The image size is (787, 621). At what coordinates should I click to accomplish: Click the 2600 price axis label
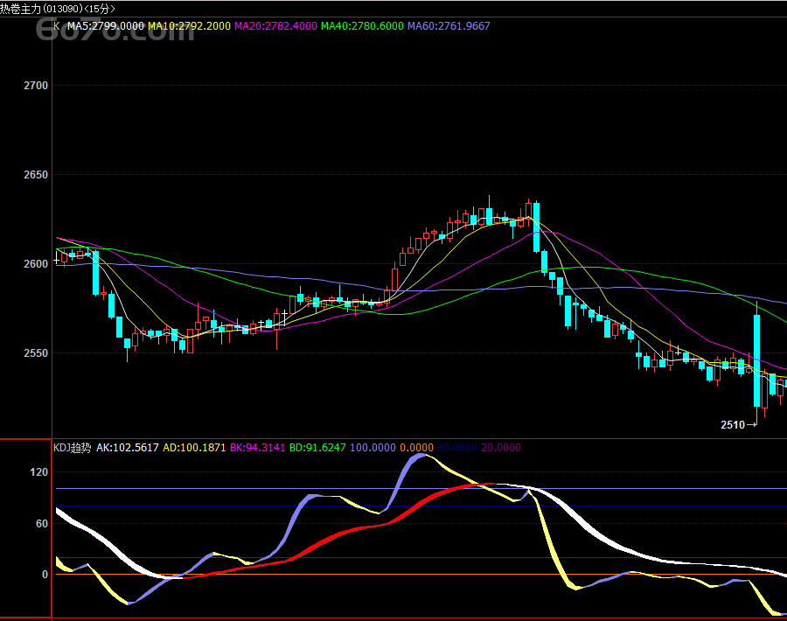[36, 264]
